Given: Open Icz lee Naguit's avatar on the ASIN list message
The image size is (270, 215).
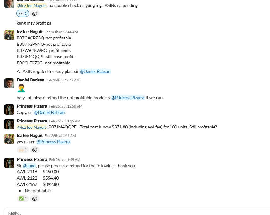Looking at the screenshot, I should (x=9, y=35).
